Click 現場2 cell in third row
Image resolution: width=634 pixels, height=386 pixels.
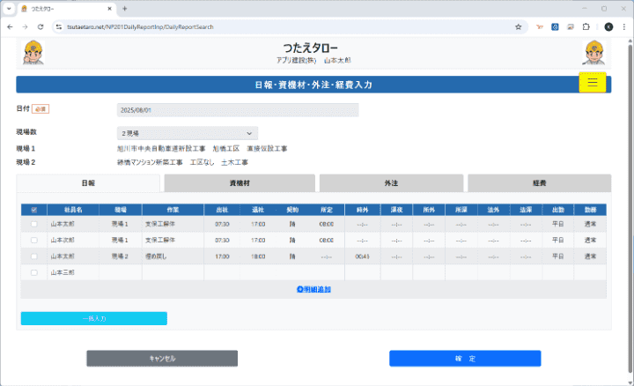120,256
